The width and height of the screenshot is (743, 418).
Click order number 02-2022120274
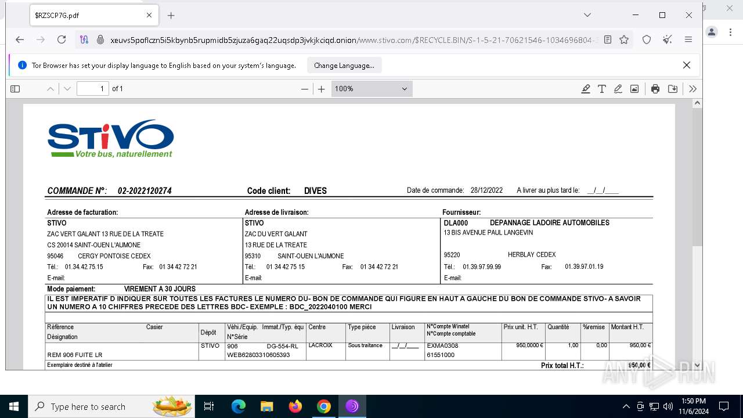[145, 191]
